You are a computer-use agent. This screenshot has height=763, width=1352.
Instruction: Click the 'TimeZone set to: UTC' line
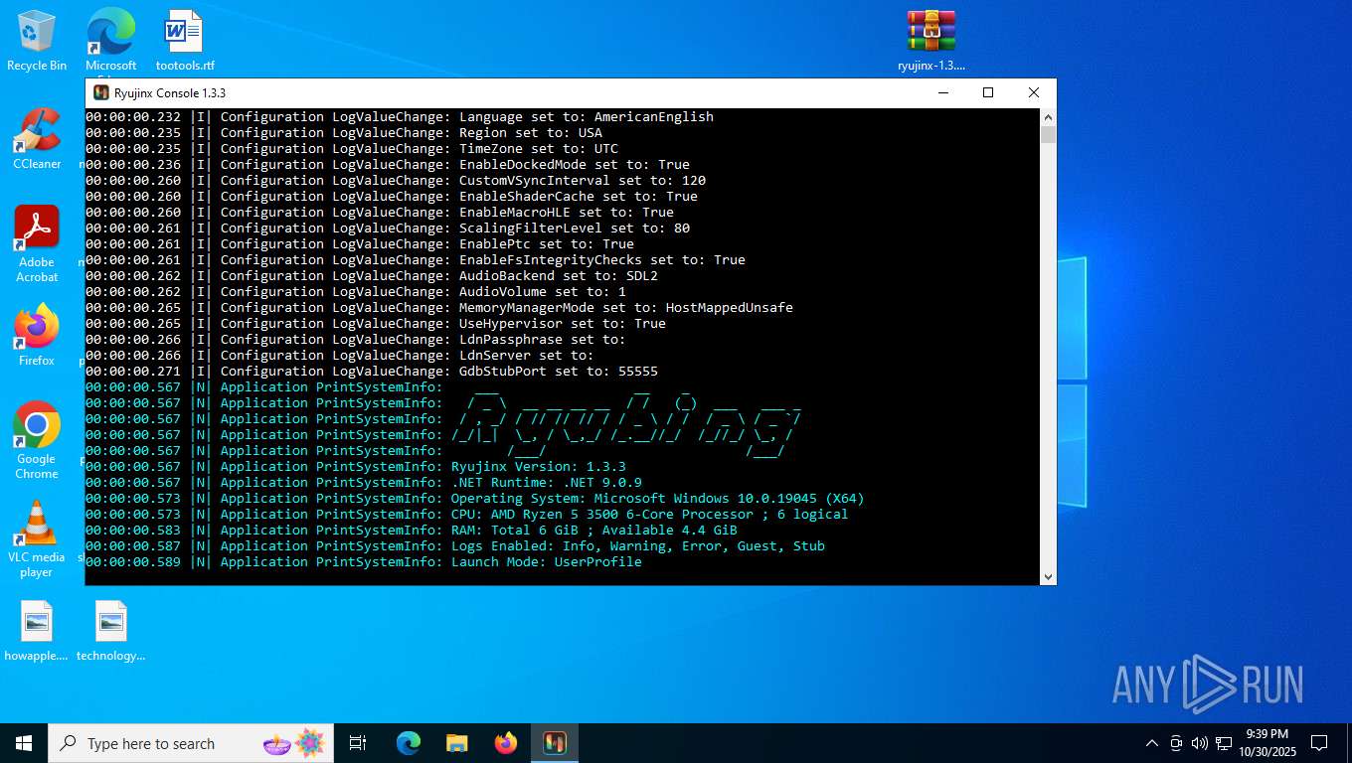[x=352, y=149]
